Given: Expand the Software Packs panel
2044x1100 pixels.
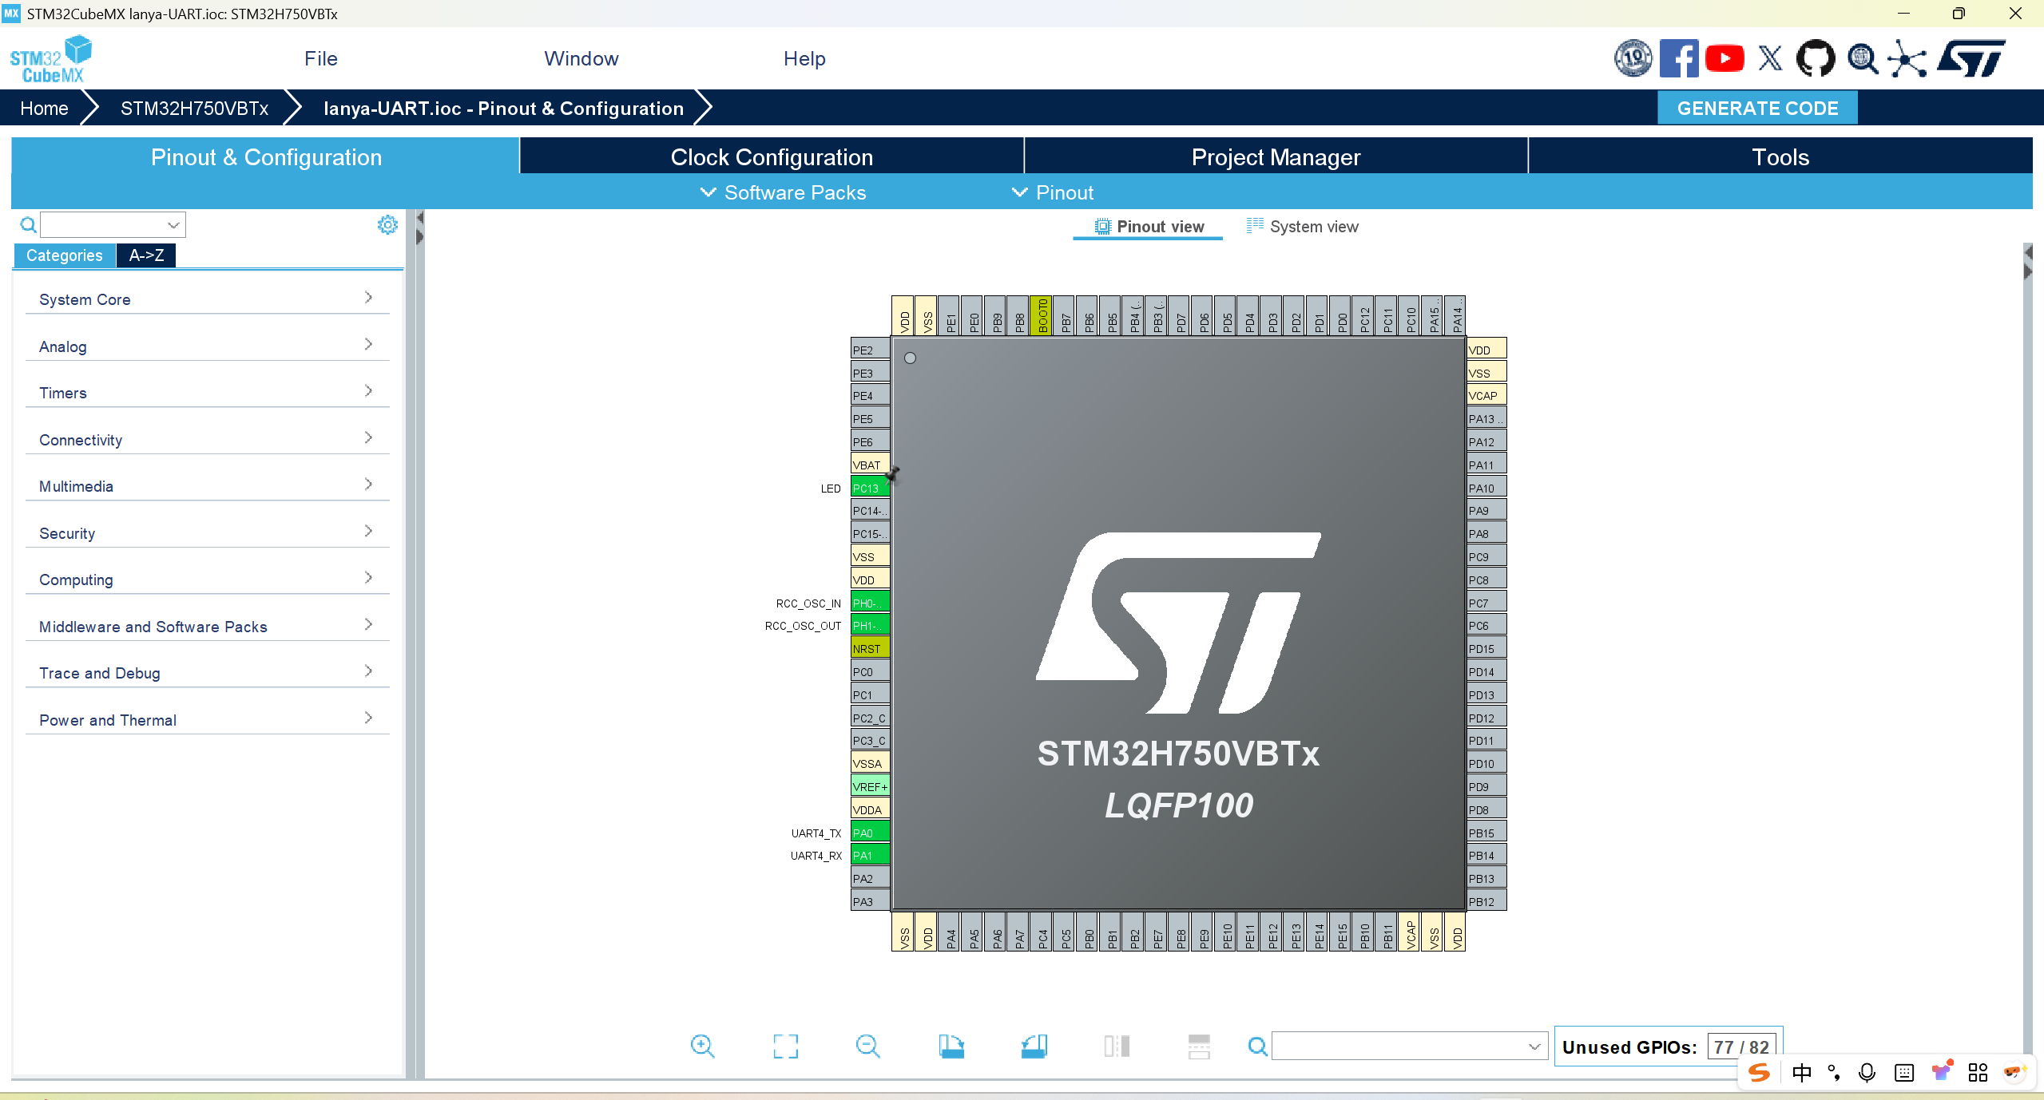Looking at the screenshot, I should pos(781,192).
